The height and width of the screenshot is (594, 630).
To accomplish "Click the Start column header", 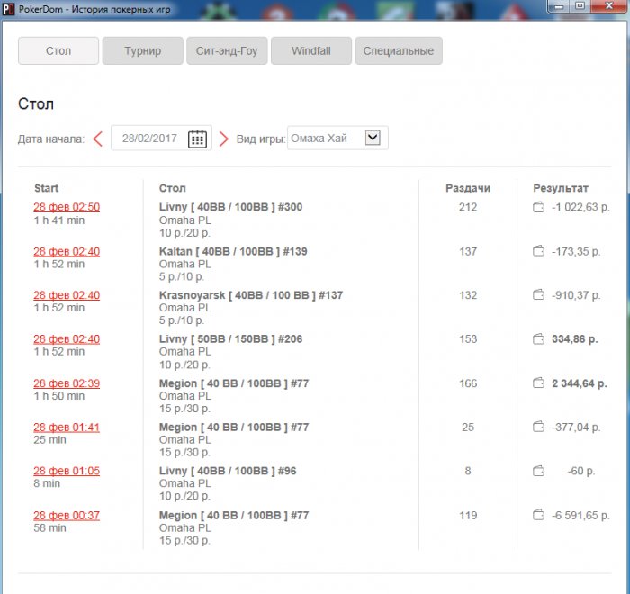I will [47, 188].
